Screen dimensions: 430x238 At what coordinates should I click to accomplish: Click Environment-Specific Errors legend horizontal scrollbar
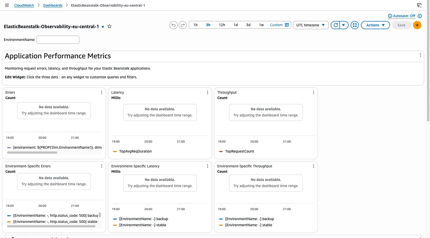point(51,226)
